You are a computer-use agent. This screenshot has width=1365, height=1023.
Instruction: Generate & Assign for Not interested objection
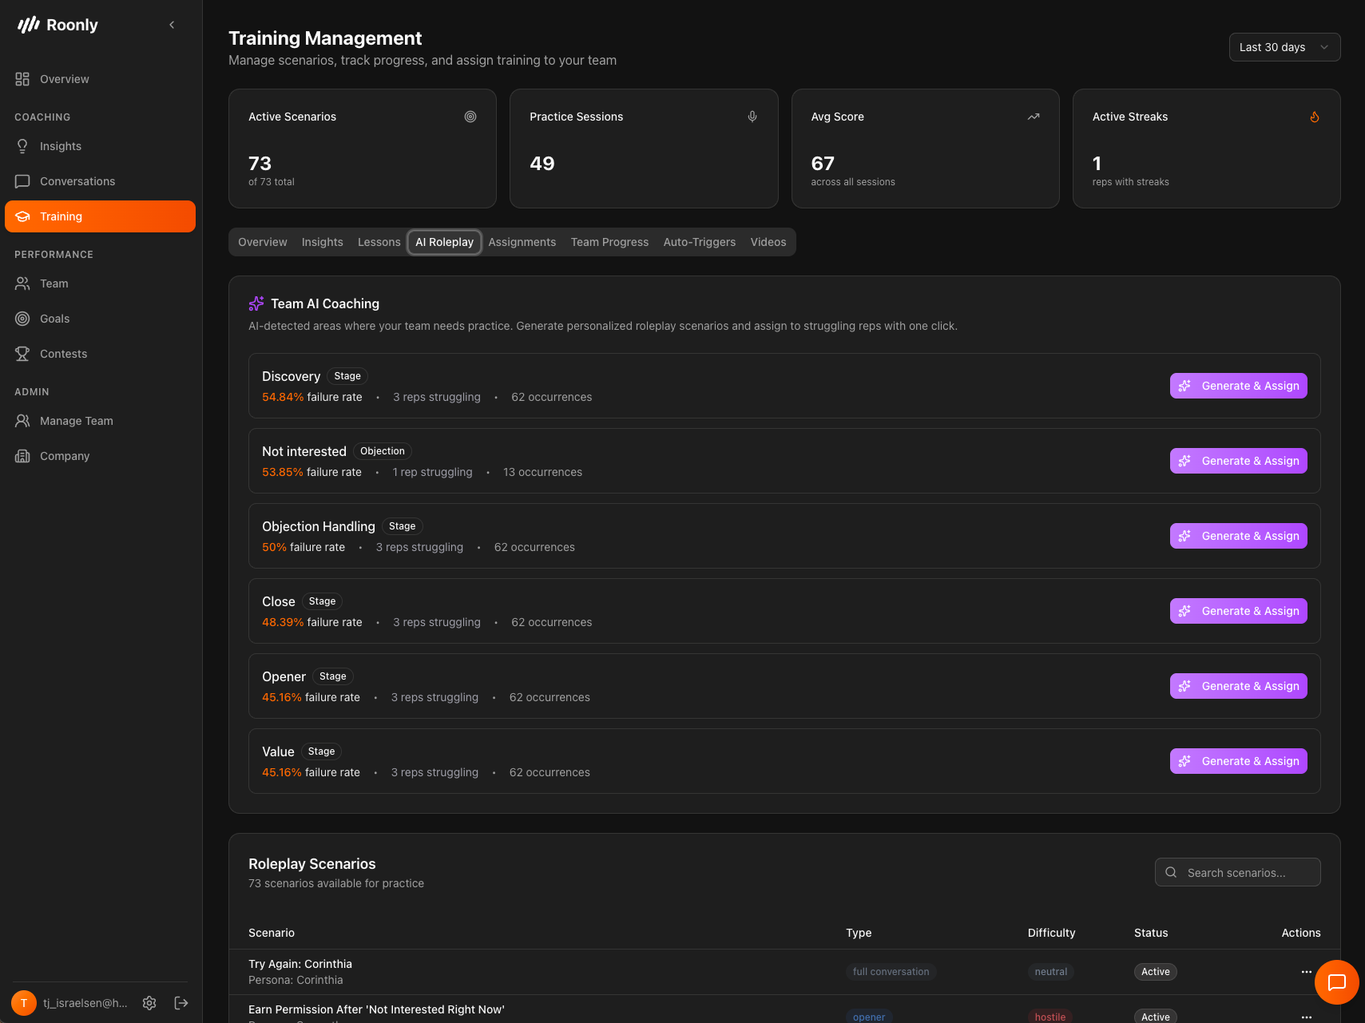tap(1238, 461)
